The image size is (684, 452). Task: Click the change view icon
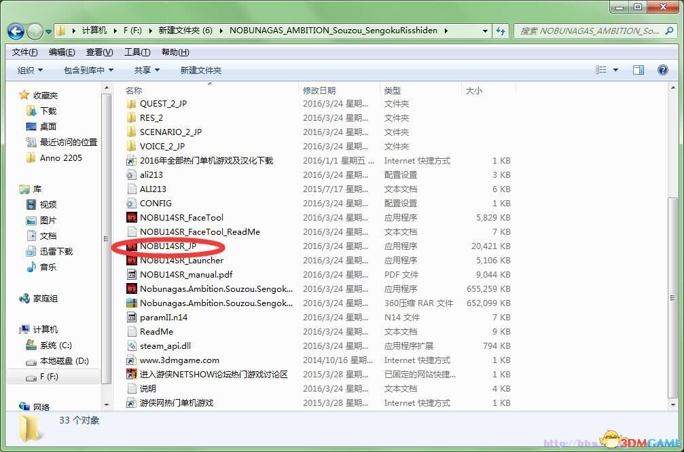click(600, 70)
